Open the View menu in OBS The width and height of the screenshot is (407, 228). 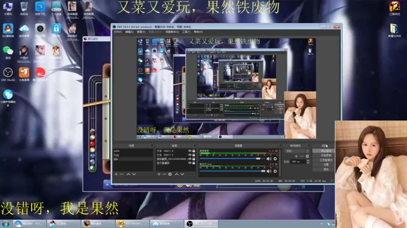(x=141, y=32)
